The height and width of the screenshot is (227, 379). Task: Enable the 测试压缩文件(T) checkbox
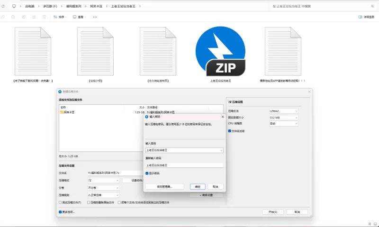[x=60, y=202]
